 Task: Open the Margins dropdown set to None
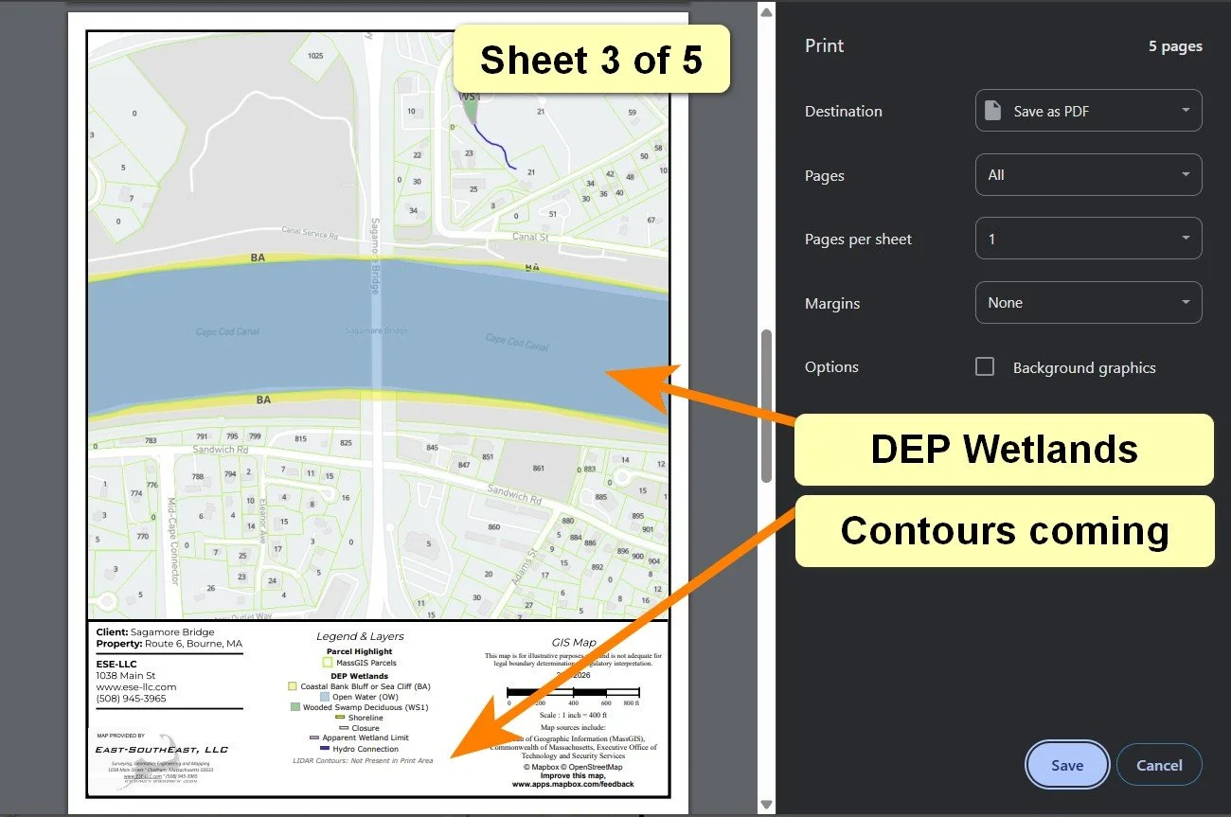(x=1088, y=303)
